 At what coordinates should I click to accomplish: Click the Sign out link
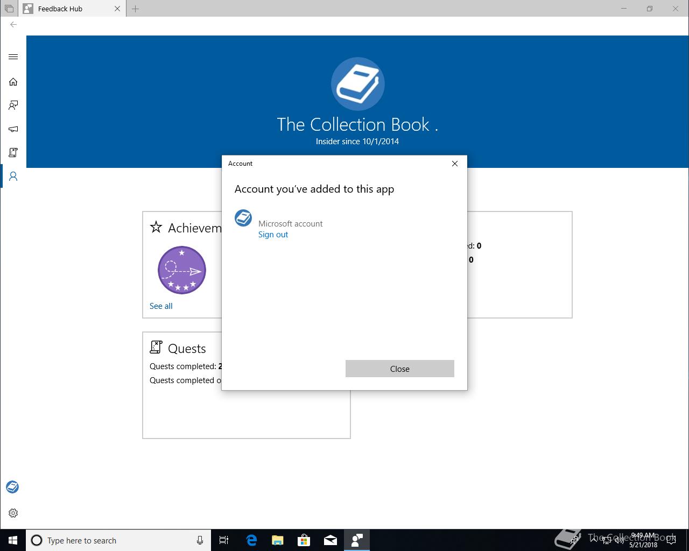[x=273, y=235]
